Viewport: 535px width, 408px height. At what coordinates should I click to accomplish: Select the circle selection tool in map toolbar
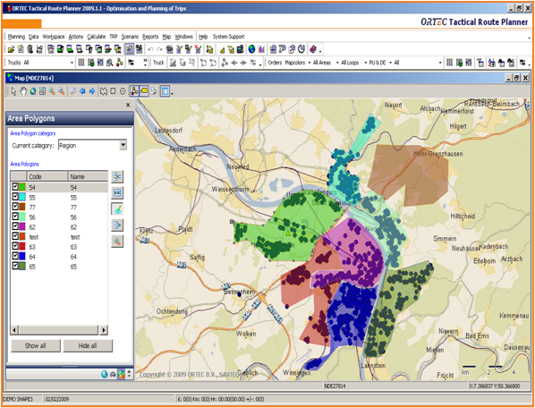pos(123,91)
